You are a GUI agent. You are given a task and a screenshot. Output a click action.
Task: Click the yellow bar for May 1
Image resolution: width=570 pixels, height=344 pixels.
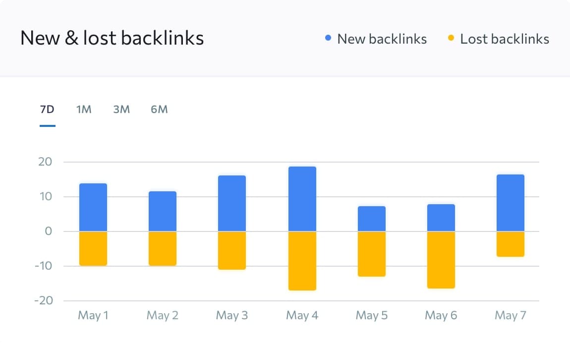point(93,248)
